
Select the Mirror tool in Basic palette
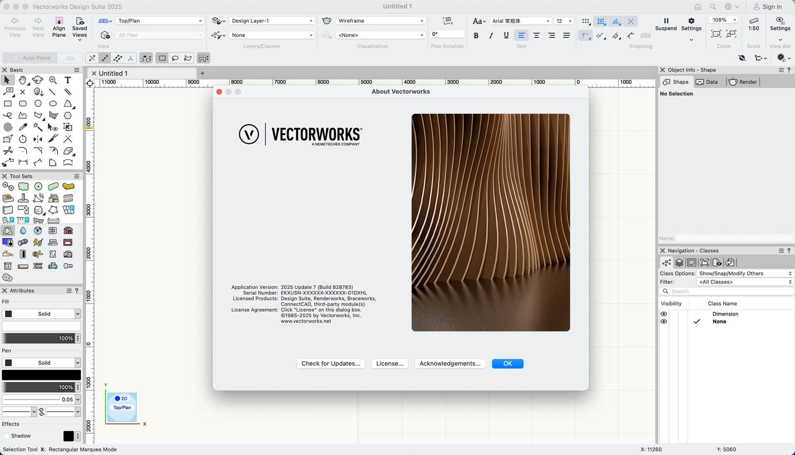tap(38, 139)
